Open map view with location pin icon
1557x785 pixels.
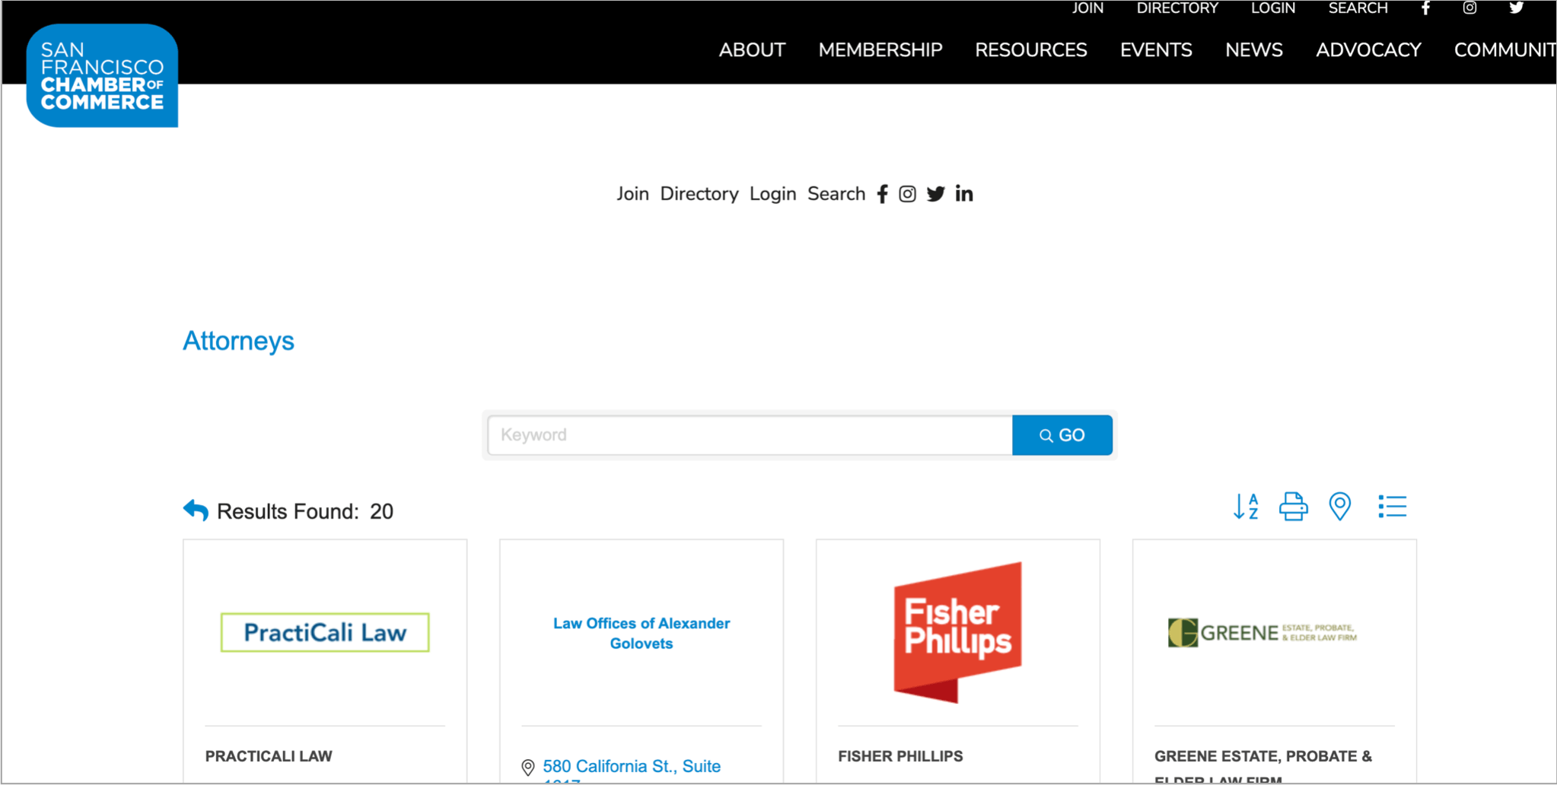[1339, 507]
